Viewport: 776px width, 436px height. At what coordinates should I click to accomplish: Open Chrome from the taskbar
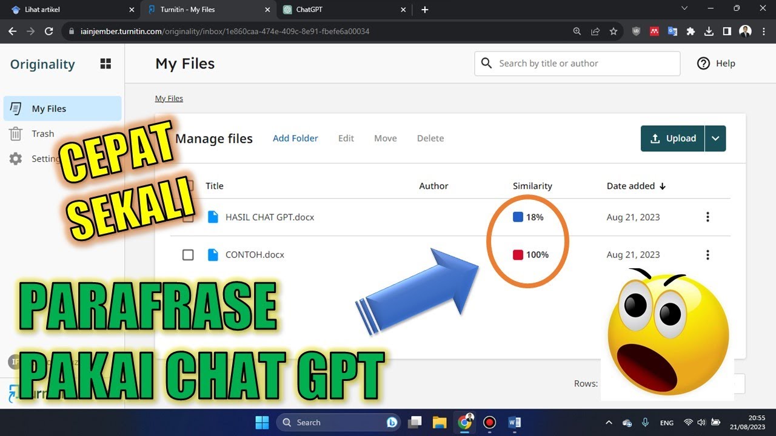tap(465, 422)
